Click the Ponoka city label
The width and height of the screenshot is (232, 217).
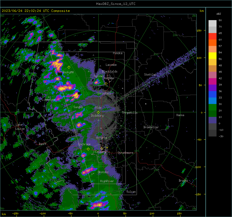(x=118, y=53)
